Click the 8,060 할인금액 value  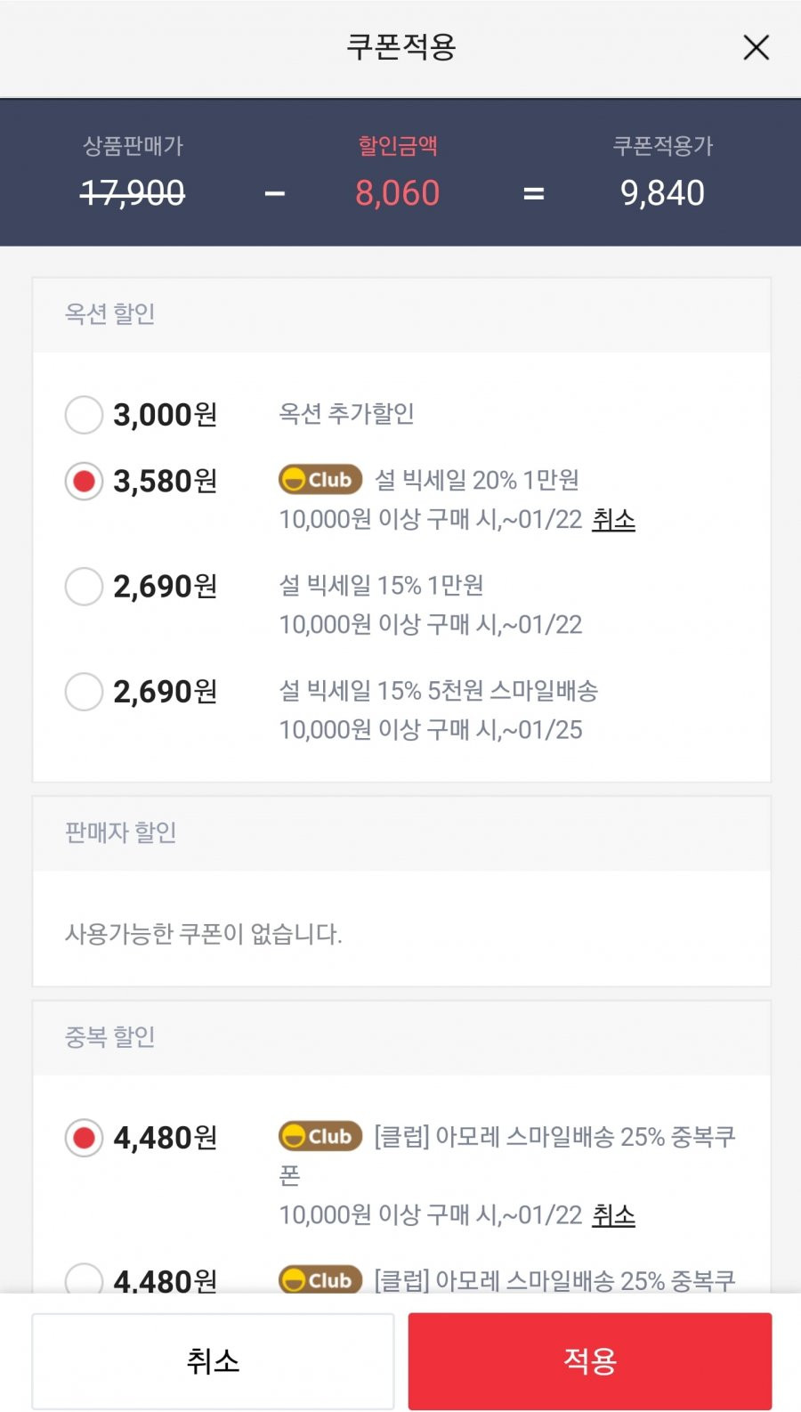(x=398, y=193)
